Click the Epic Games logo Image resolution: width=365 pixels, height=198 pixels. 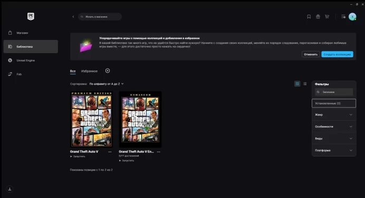click(x=31, y=16)
